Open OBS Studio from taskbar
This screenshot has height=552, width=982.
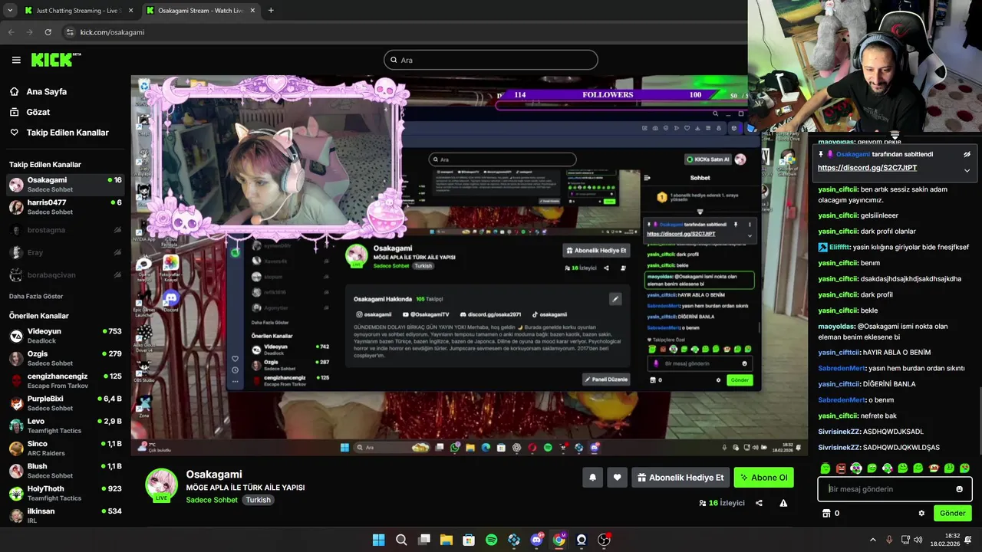[x=604, y=540]
